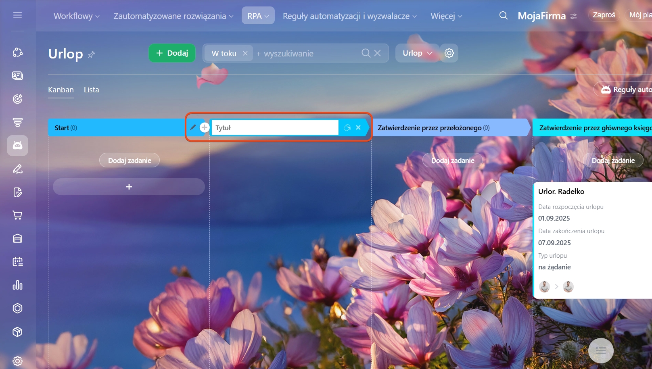Screen dimensions: 652x369
Task: Click the Urlop page title
Action: tap(65, 54)
